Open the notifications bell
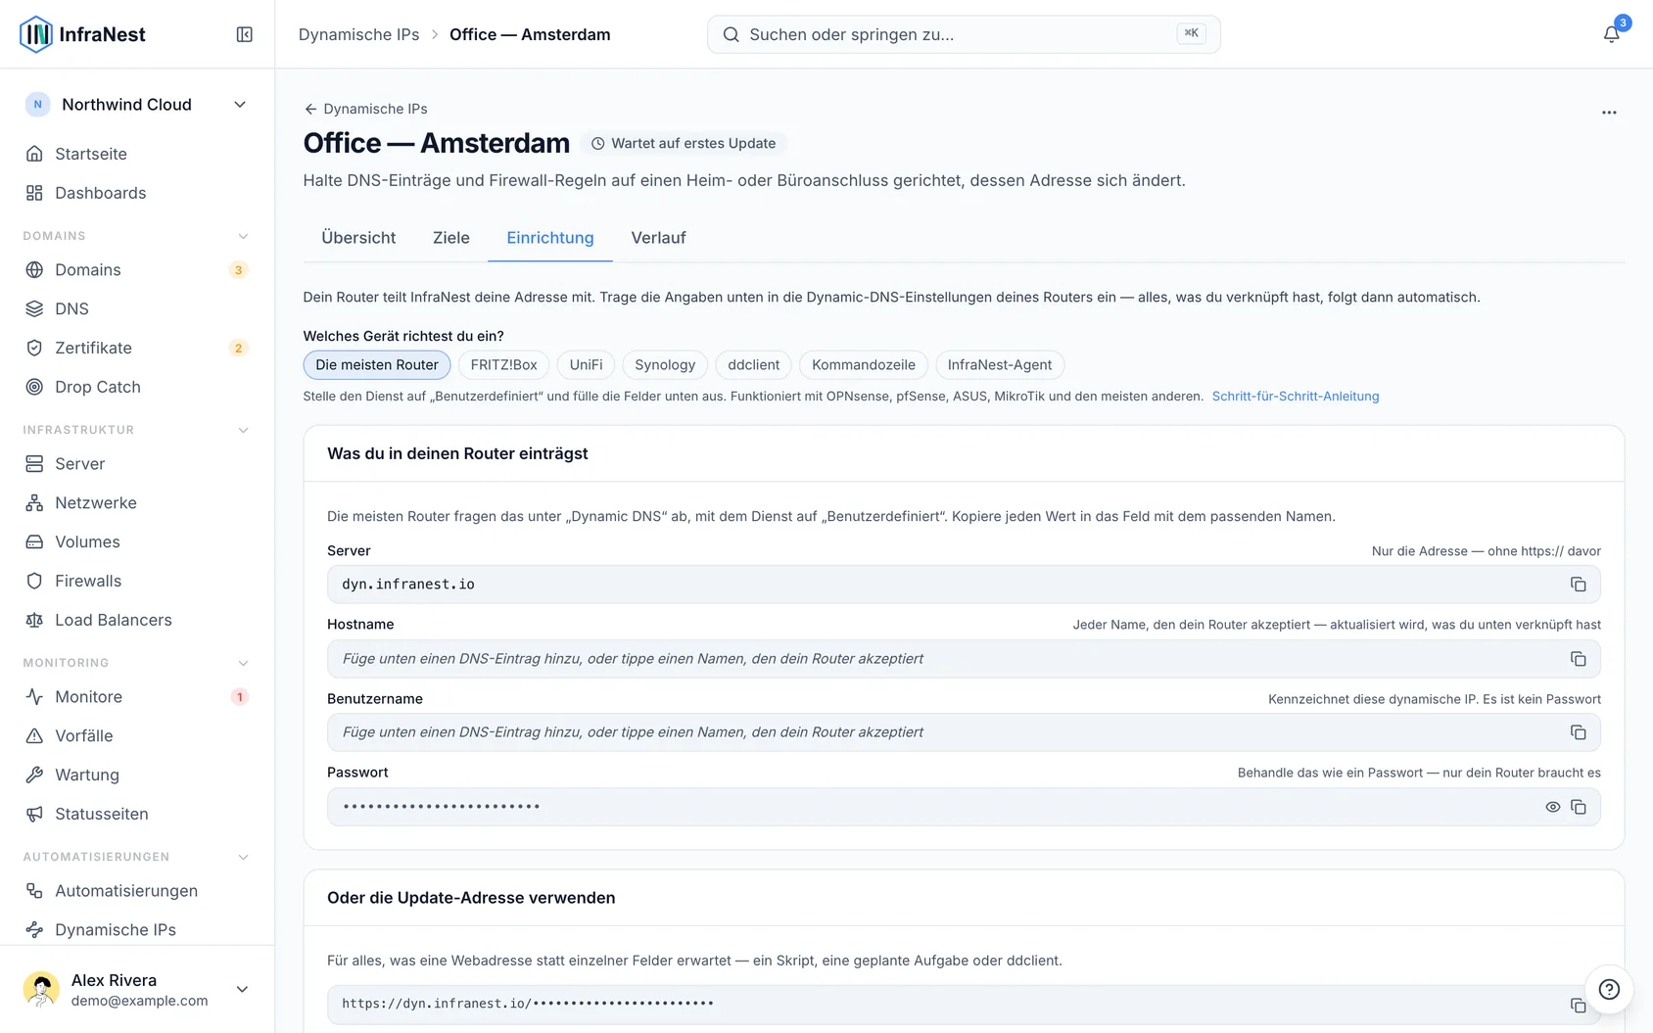The image size is (1653, 1033). 1611,34
